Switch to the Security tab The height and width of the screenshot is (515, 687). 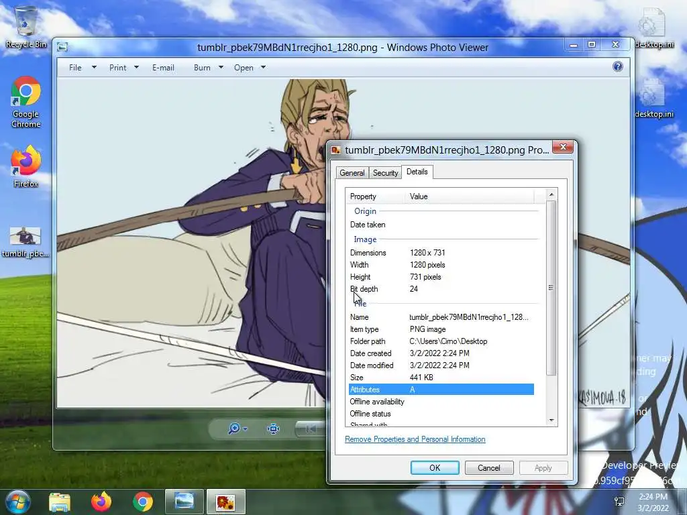[386, 172]
